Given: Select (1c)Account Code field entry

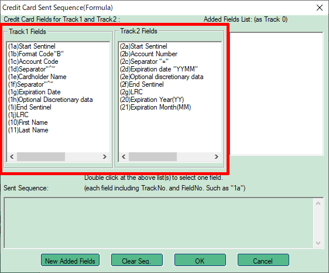Looking at the screenshot, I should click(x=33, y=62).
